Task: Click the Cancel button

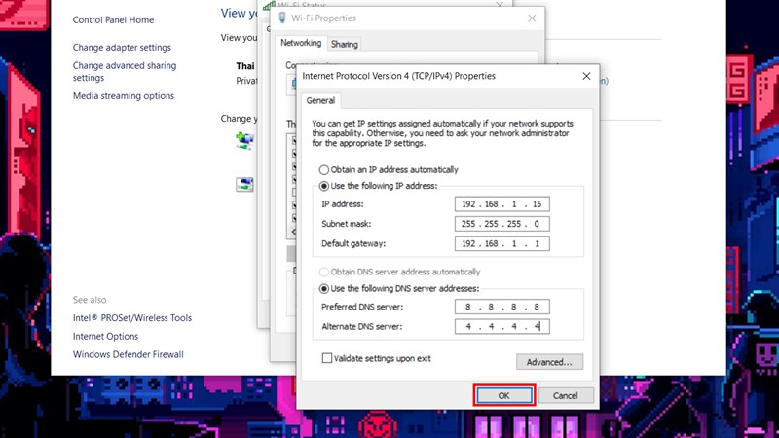Action: [x=565, y=396]
